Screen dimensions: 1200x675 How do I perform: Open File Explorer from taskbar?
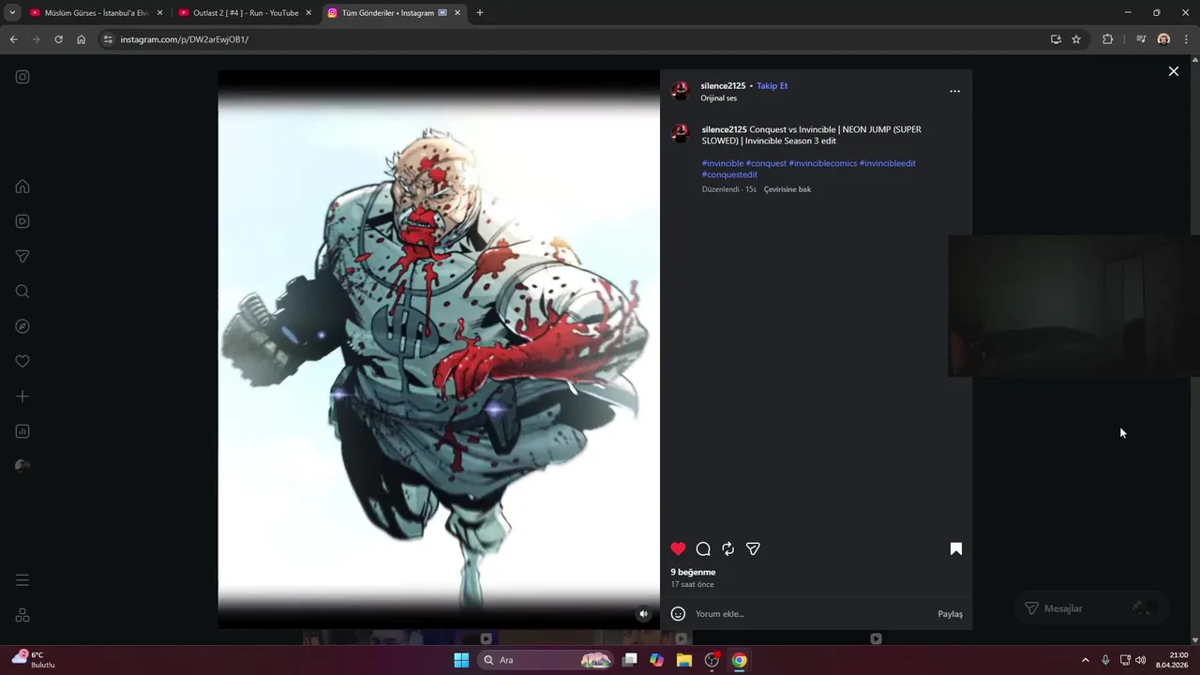684,660
